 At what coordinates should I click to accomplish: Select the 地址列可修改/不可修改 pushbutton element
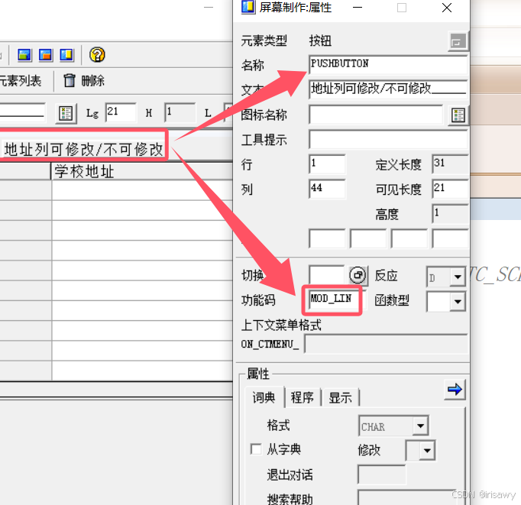pyautogui.click(x=83, y=149)
